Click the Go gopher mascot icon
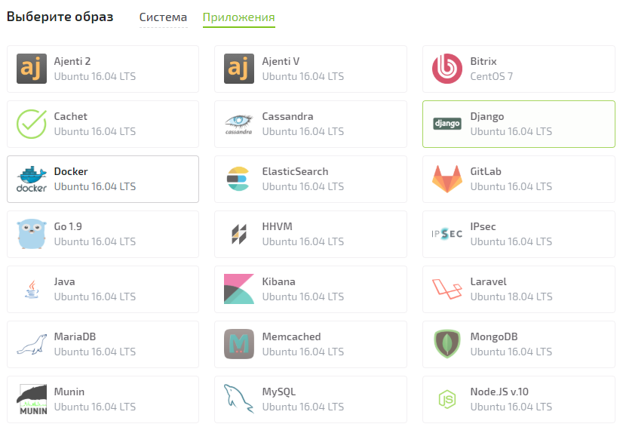Image resolution: width=623 pixels, height=427 pixels. coord(32,234)
